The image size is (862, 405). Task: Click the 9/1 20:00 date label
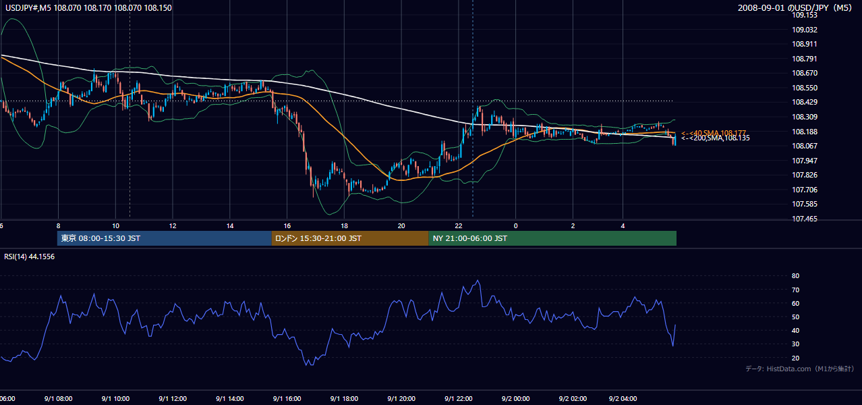pos(401,399)
